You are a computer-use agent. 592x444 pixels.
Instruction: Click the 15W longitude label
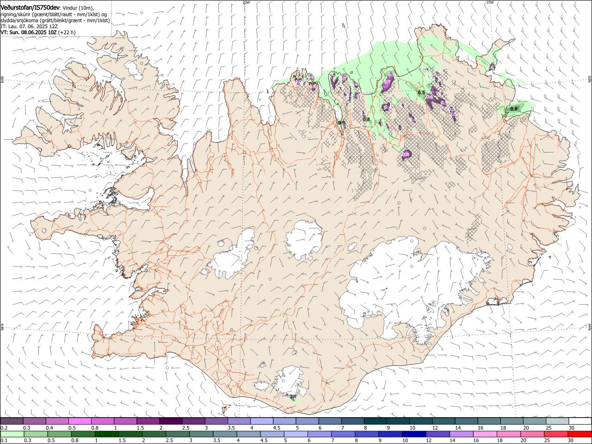[x=490, y=2]
